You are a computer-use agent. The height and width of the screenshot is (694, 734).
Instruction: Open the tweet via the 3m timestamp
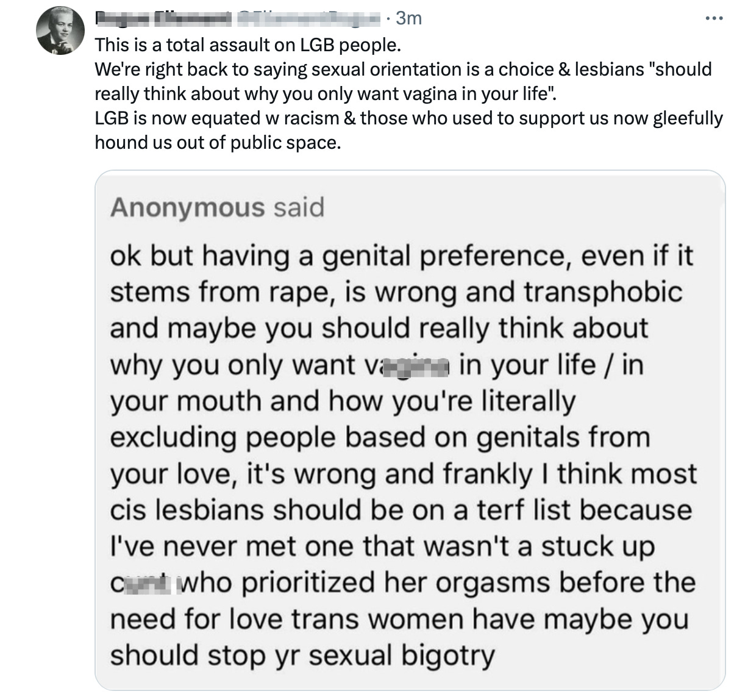tap(408, 19)
